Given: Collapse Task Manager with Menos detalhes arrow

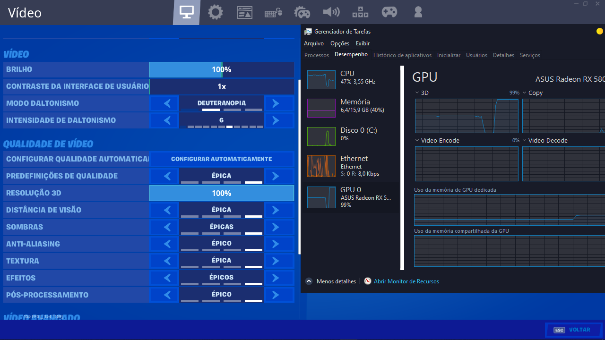Looking at the screenshot, I should (309, 281).
